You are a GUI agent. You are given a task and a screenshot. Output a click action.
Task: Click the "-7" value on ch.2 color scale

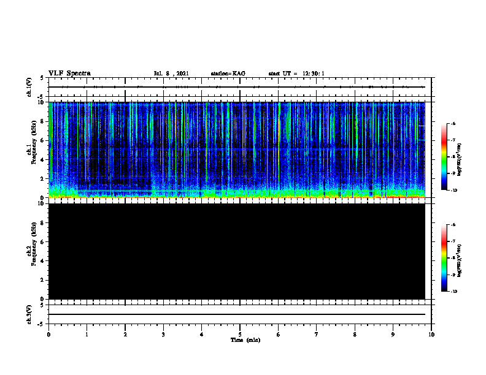pos(452,241)
